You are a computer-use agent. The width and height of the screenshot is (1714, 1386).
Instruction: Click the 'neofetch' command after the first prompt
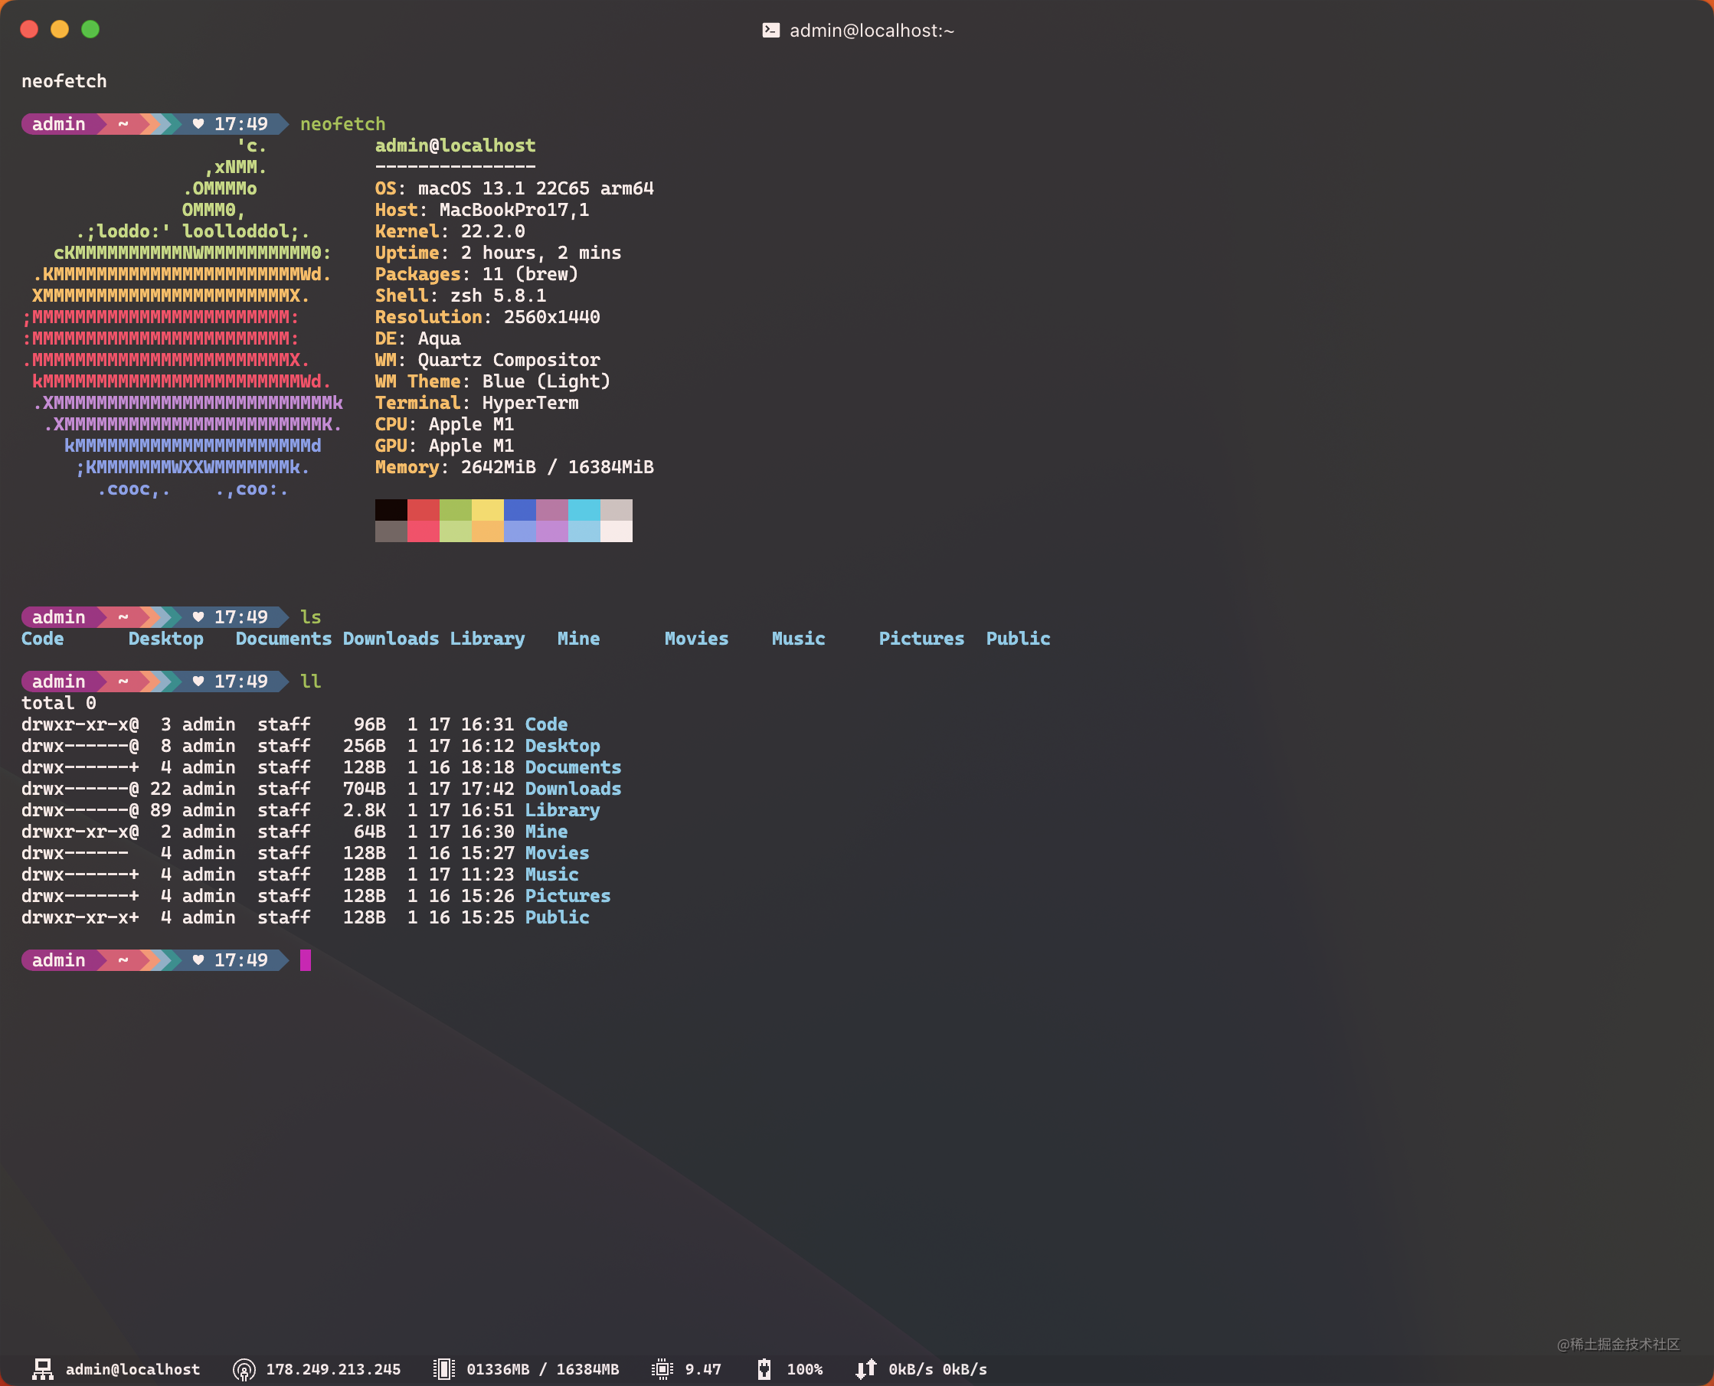pos(343,124)
